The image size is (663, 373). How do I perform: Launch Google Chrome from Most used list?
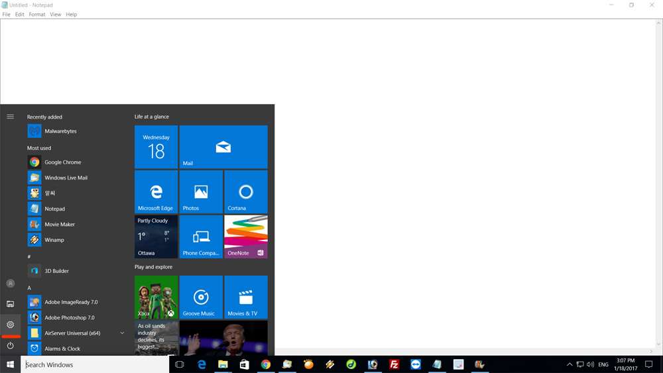coord(75,162)
